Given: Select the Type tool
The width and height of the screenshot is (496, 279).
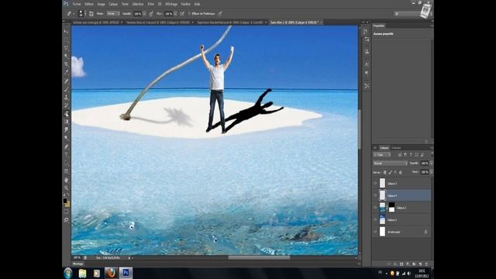Looking at the screenshot, I should click(x=66, y=155).
